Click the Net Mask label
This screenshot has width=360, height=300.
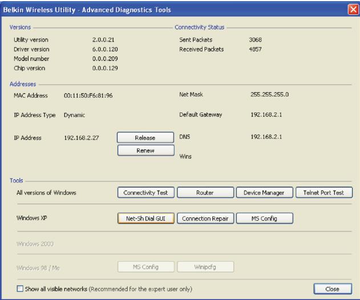[191, 94]
